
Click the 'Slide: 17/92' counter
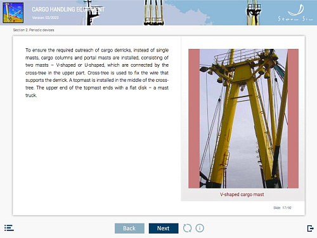tap(282, 208)
